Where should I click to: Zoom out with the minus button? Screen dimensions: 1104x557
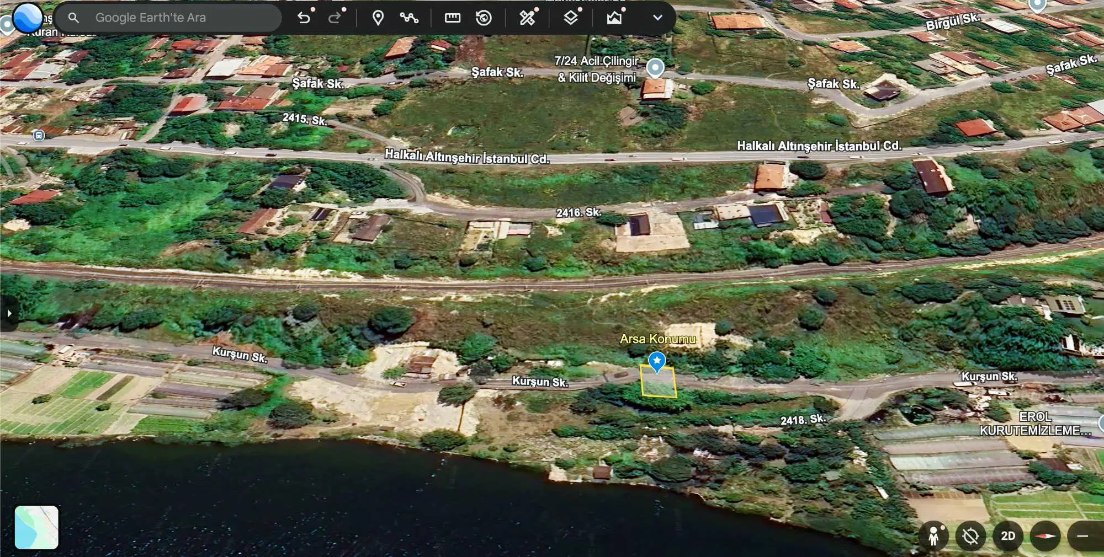point(1083,536)
